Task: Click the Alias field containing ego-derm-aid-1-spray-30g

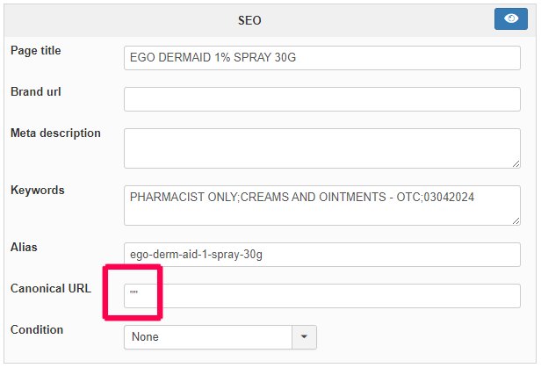Action: coord(321,255)
